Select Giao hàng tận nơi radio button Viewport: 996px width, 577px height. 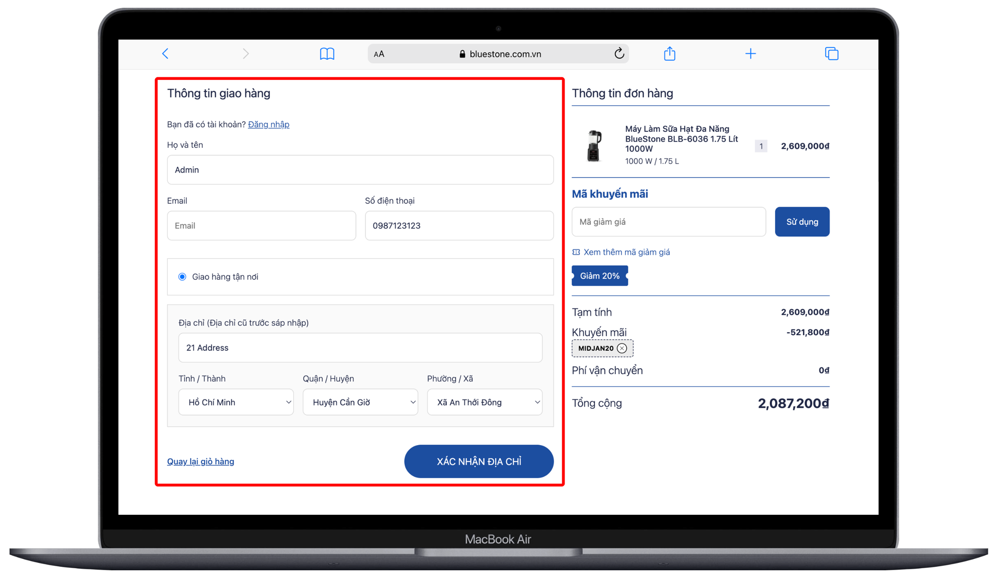pyautogui.click(x=182, y=277)
